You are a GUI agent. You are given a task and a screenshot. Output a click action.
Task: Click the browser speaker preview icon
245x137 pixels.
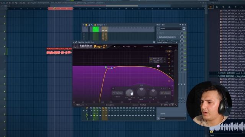223,7
